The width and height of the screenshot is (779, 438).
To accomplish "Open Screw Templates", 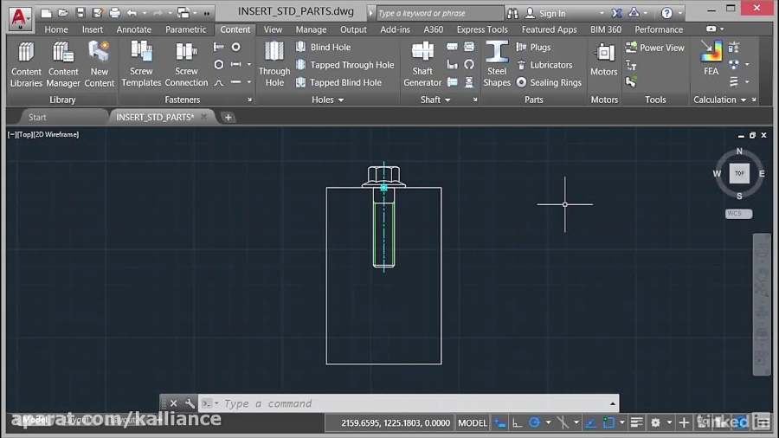I will click(141, 65).
